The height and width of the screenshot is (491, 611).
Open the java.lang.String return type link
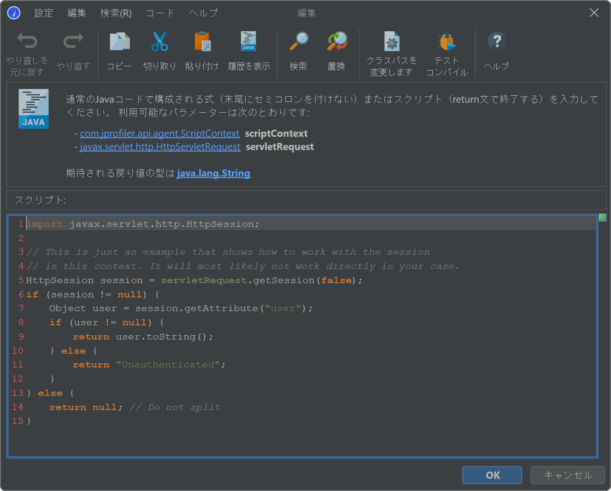click(214, 173)
